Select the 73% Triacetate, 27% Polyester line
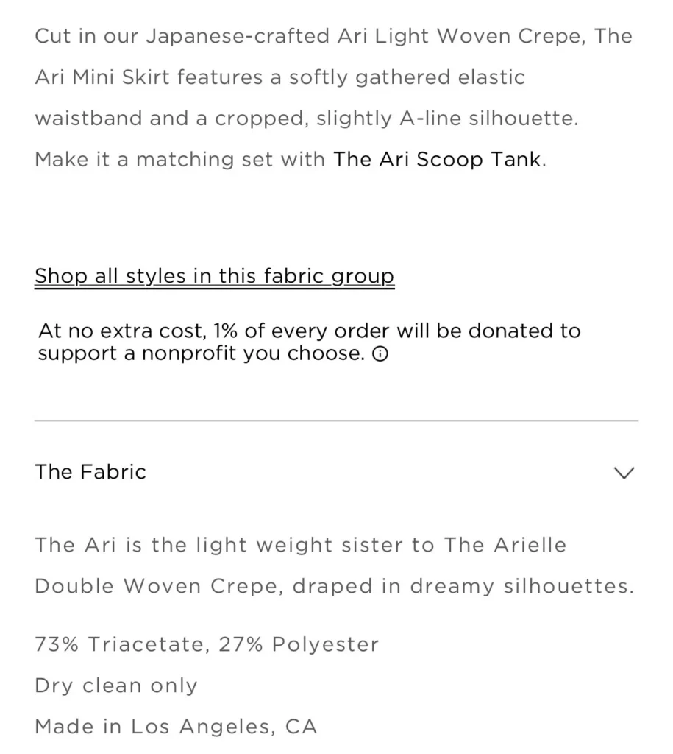The image size is (673, 754). (x=207, y=644)
